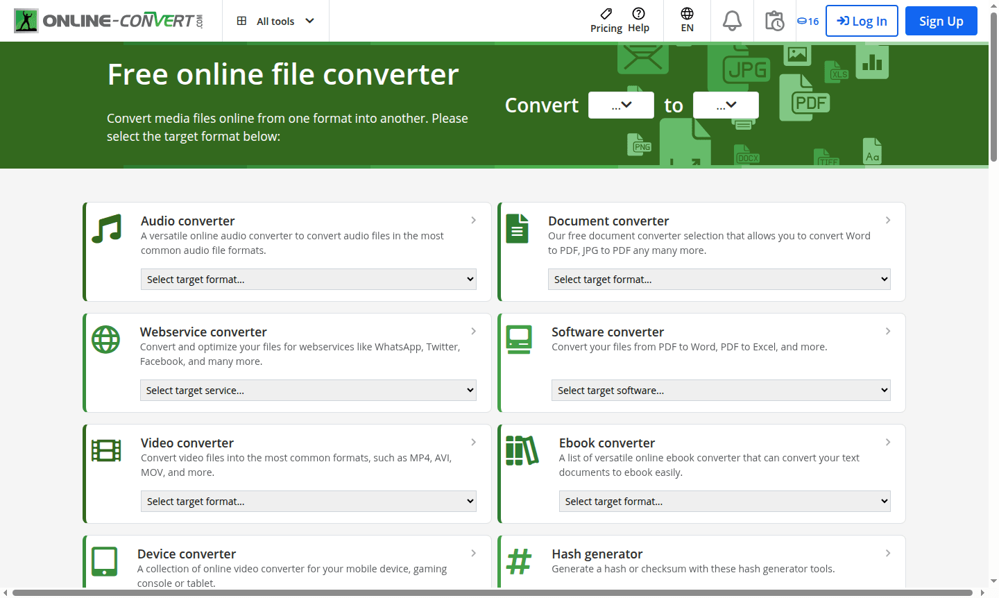Open conversion history via the clipboard icon
The height and width of the screenshot is (598, 999).
[775, 21]
